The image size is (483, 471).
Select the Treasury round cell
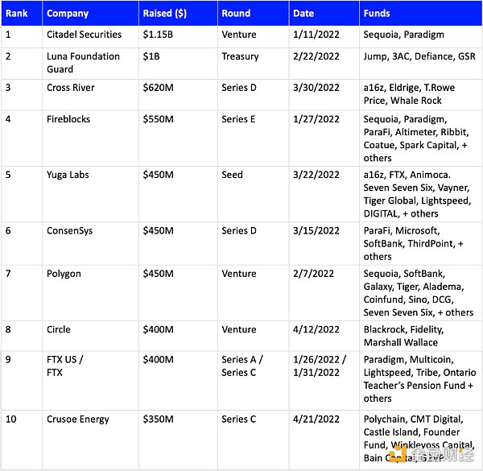click(x=240, y=57)
